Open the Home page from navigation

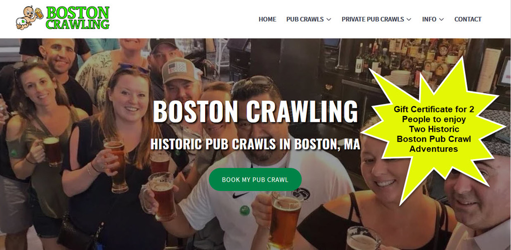tap(267, 19)
